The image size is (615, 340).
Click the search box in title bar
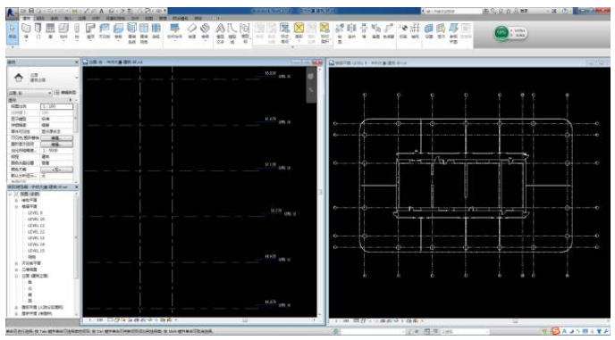click(451, 11)
